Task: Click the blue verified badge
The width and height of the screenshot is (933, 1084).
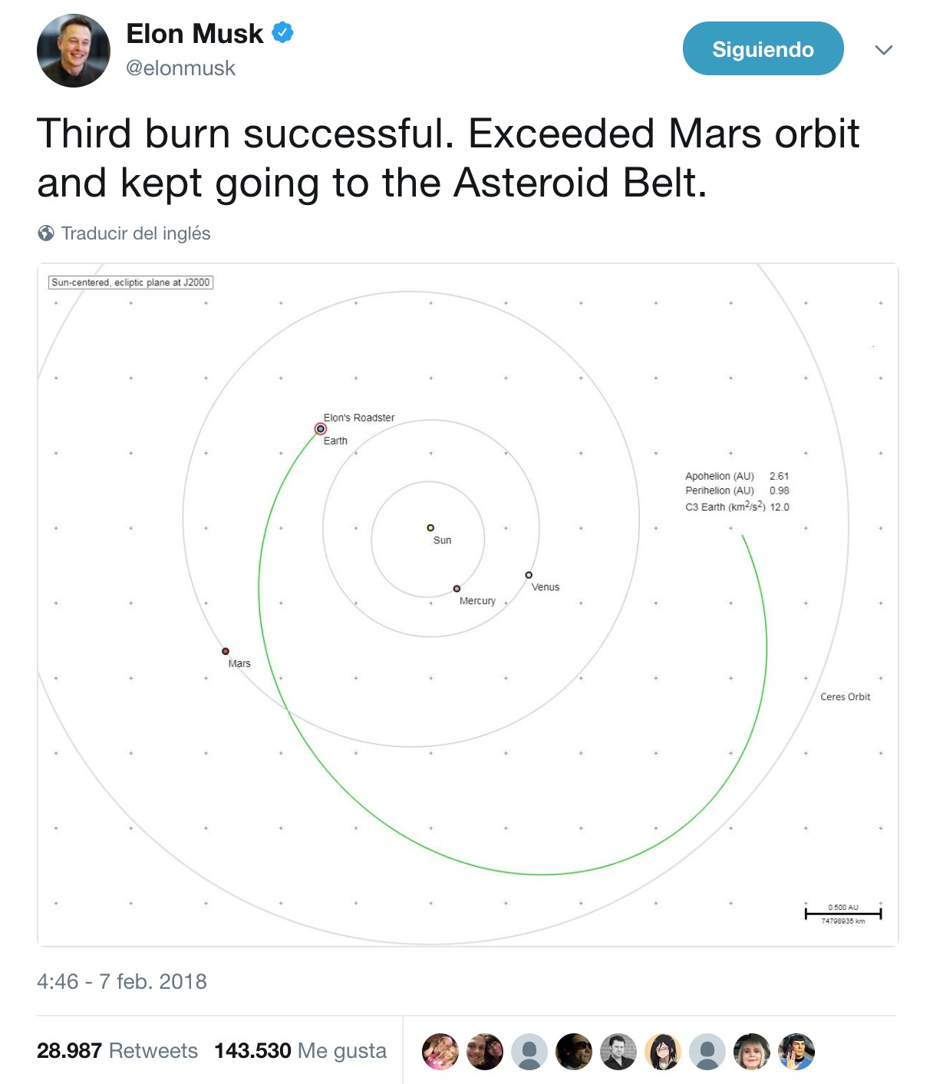Action: click(x=283, y=33)
